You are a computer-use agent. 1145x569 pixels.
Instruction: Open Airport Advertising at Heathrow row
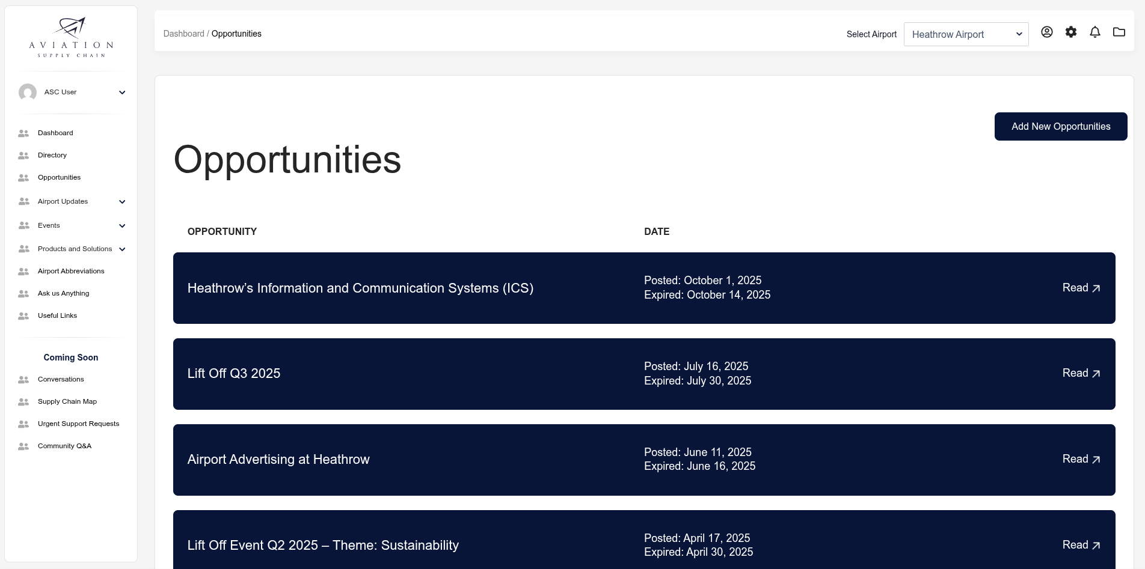(278, 460)
